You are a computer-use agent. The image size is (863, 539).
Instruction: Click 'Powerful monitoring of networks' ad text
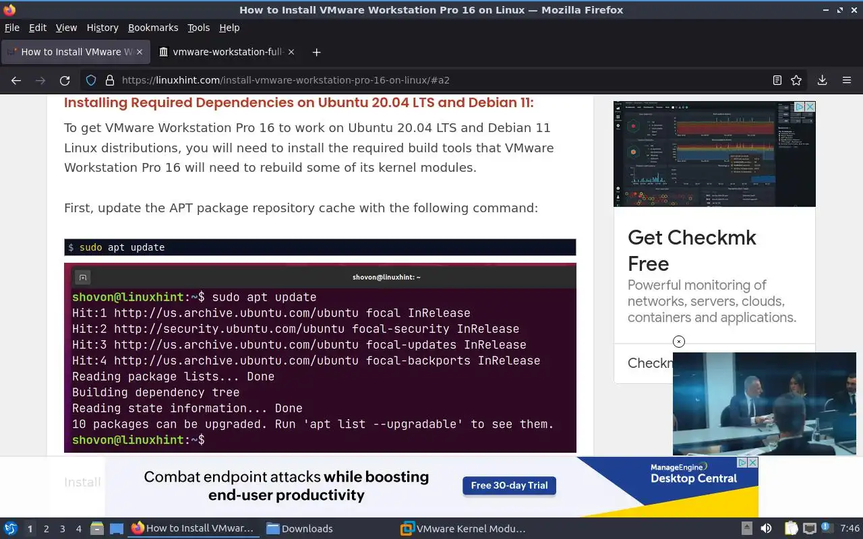pos(712,301)
